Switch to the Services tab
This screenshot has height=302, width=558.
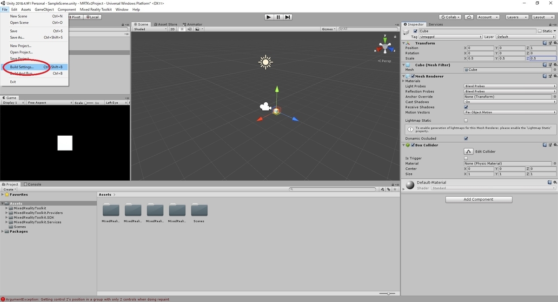[x=436, y=24]
